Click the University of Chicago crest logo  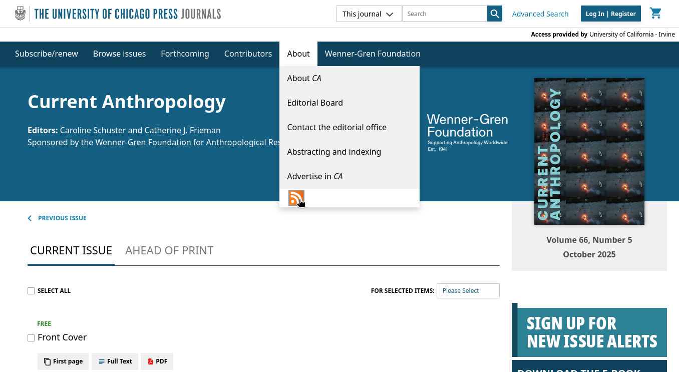pyautogui.click(x=20, y=14)
